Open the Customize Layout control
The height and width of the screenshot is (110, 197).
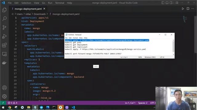pos(177,3)
